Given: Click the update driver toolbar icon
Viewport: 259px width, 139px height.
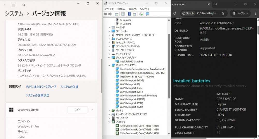Looking at the screenshot, I should click(141, 14).
